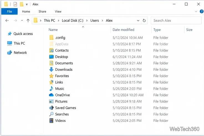Click the Quick access star icon

pyautogui.click(x=10, y=34)
